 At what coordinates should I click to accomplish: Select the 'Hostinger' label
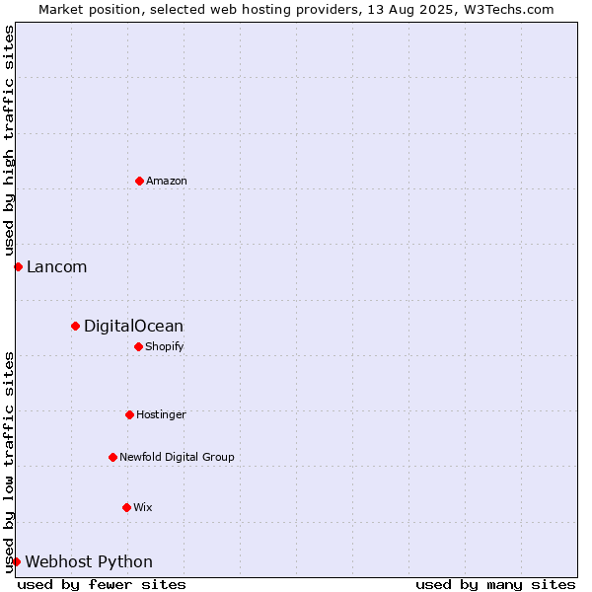(161, 415)
